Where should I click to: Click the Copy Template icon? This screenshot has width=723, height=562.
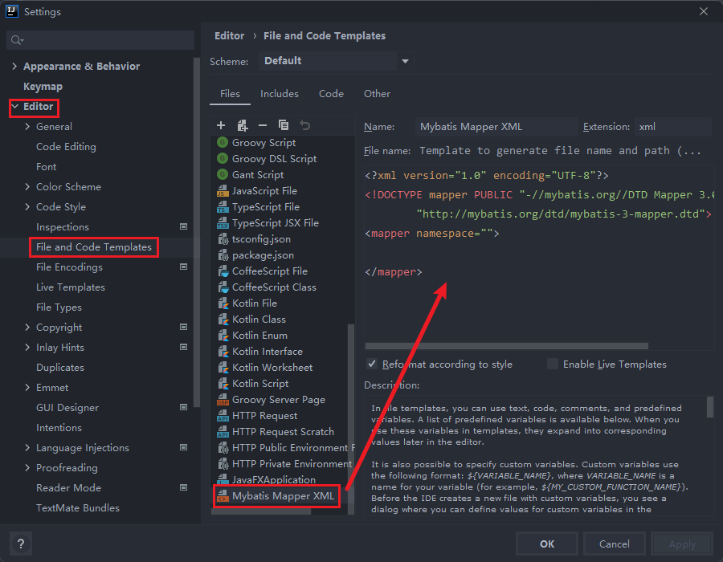click(284, 125)
